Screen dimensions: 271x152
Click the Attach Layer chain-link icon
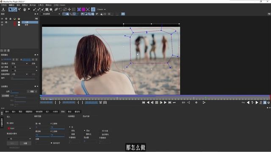[x=56, y=9]
